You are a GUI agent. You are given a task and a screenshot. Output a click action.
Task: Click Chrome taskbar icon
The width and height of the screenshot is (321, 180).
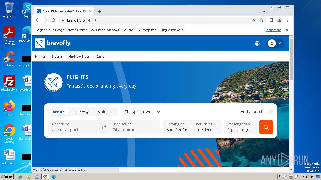pos(45,177)
